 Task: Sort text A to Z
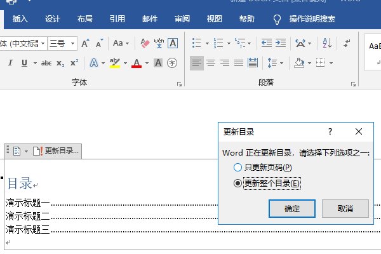click(327, 43)
